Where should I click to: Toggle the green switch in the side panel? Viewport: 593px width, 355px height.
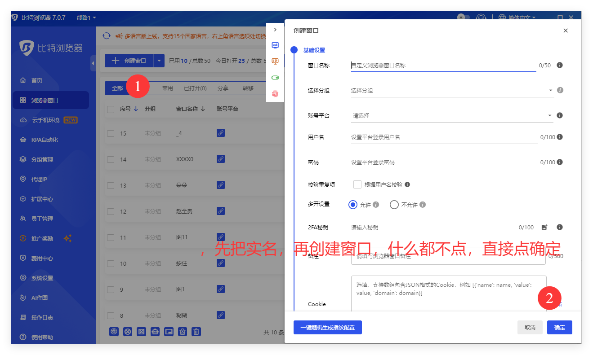(275, 77)
